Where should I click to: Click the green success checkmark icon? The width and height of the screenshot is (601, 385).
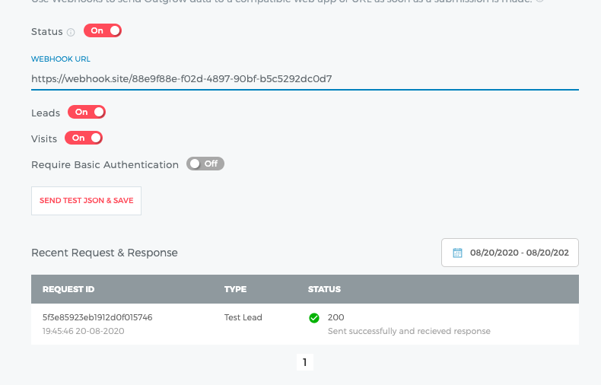(314, 318)
